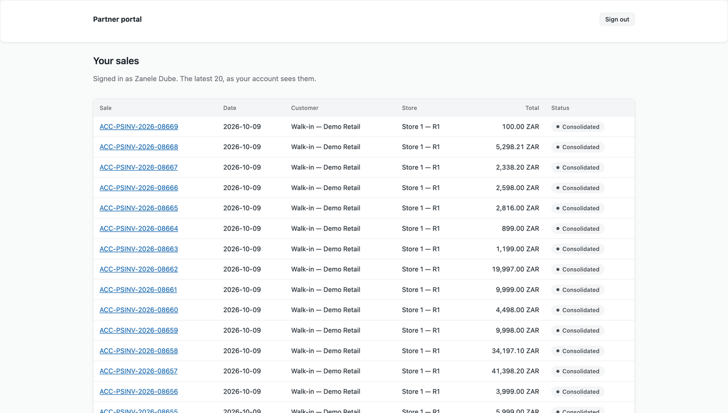Click the Status column header
This screenshot has height=413, width=728.
coord(560,108)
